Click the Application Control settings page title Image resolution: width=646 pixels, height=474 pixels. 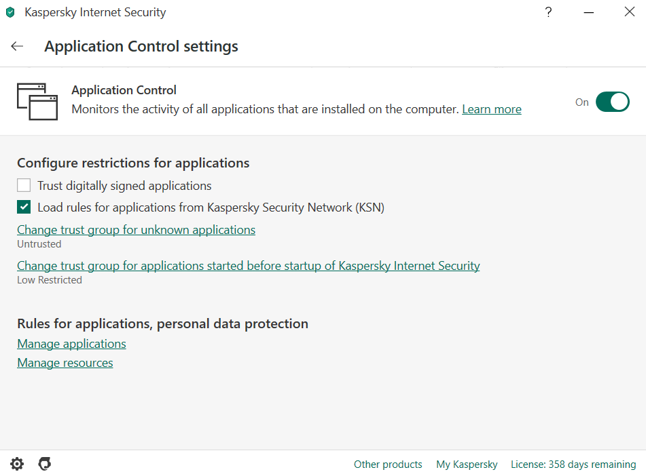click(x=141, y=46)
